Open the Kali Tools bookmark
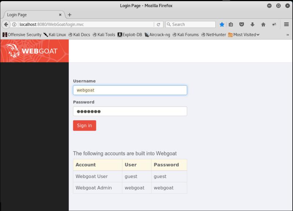 coord(104,35)
